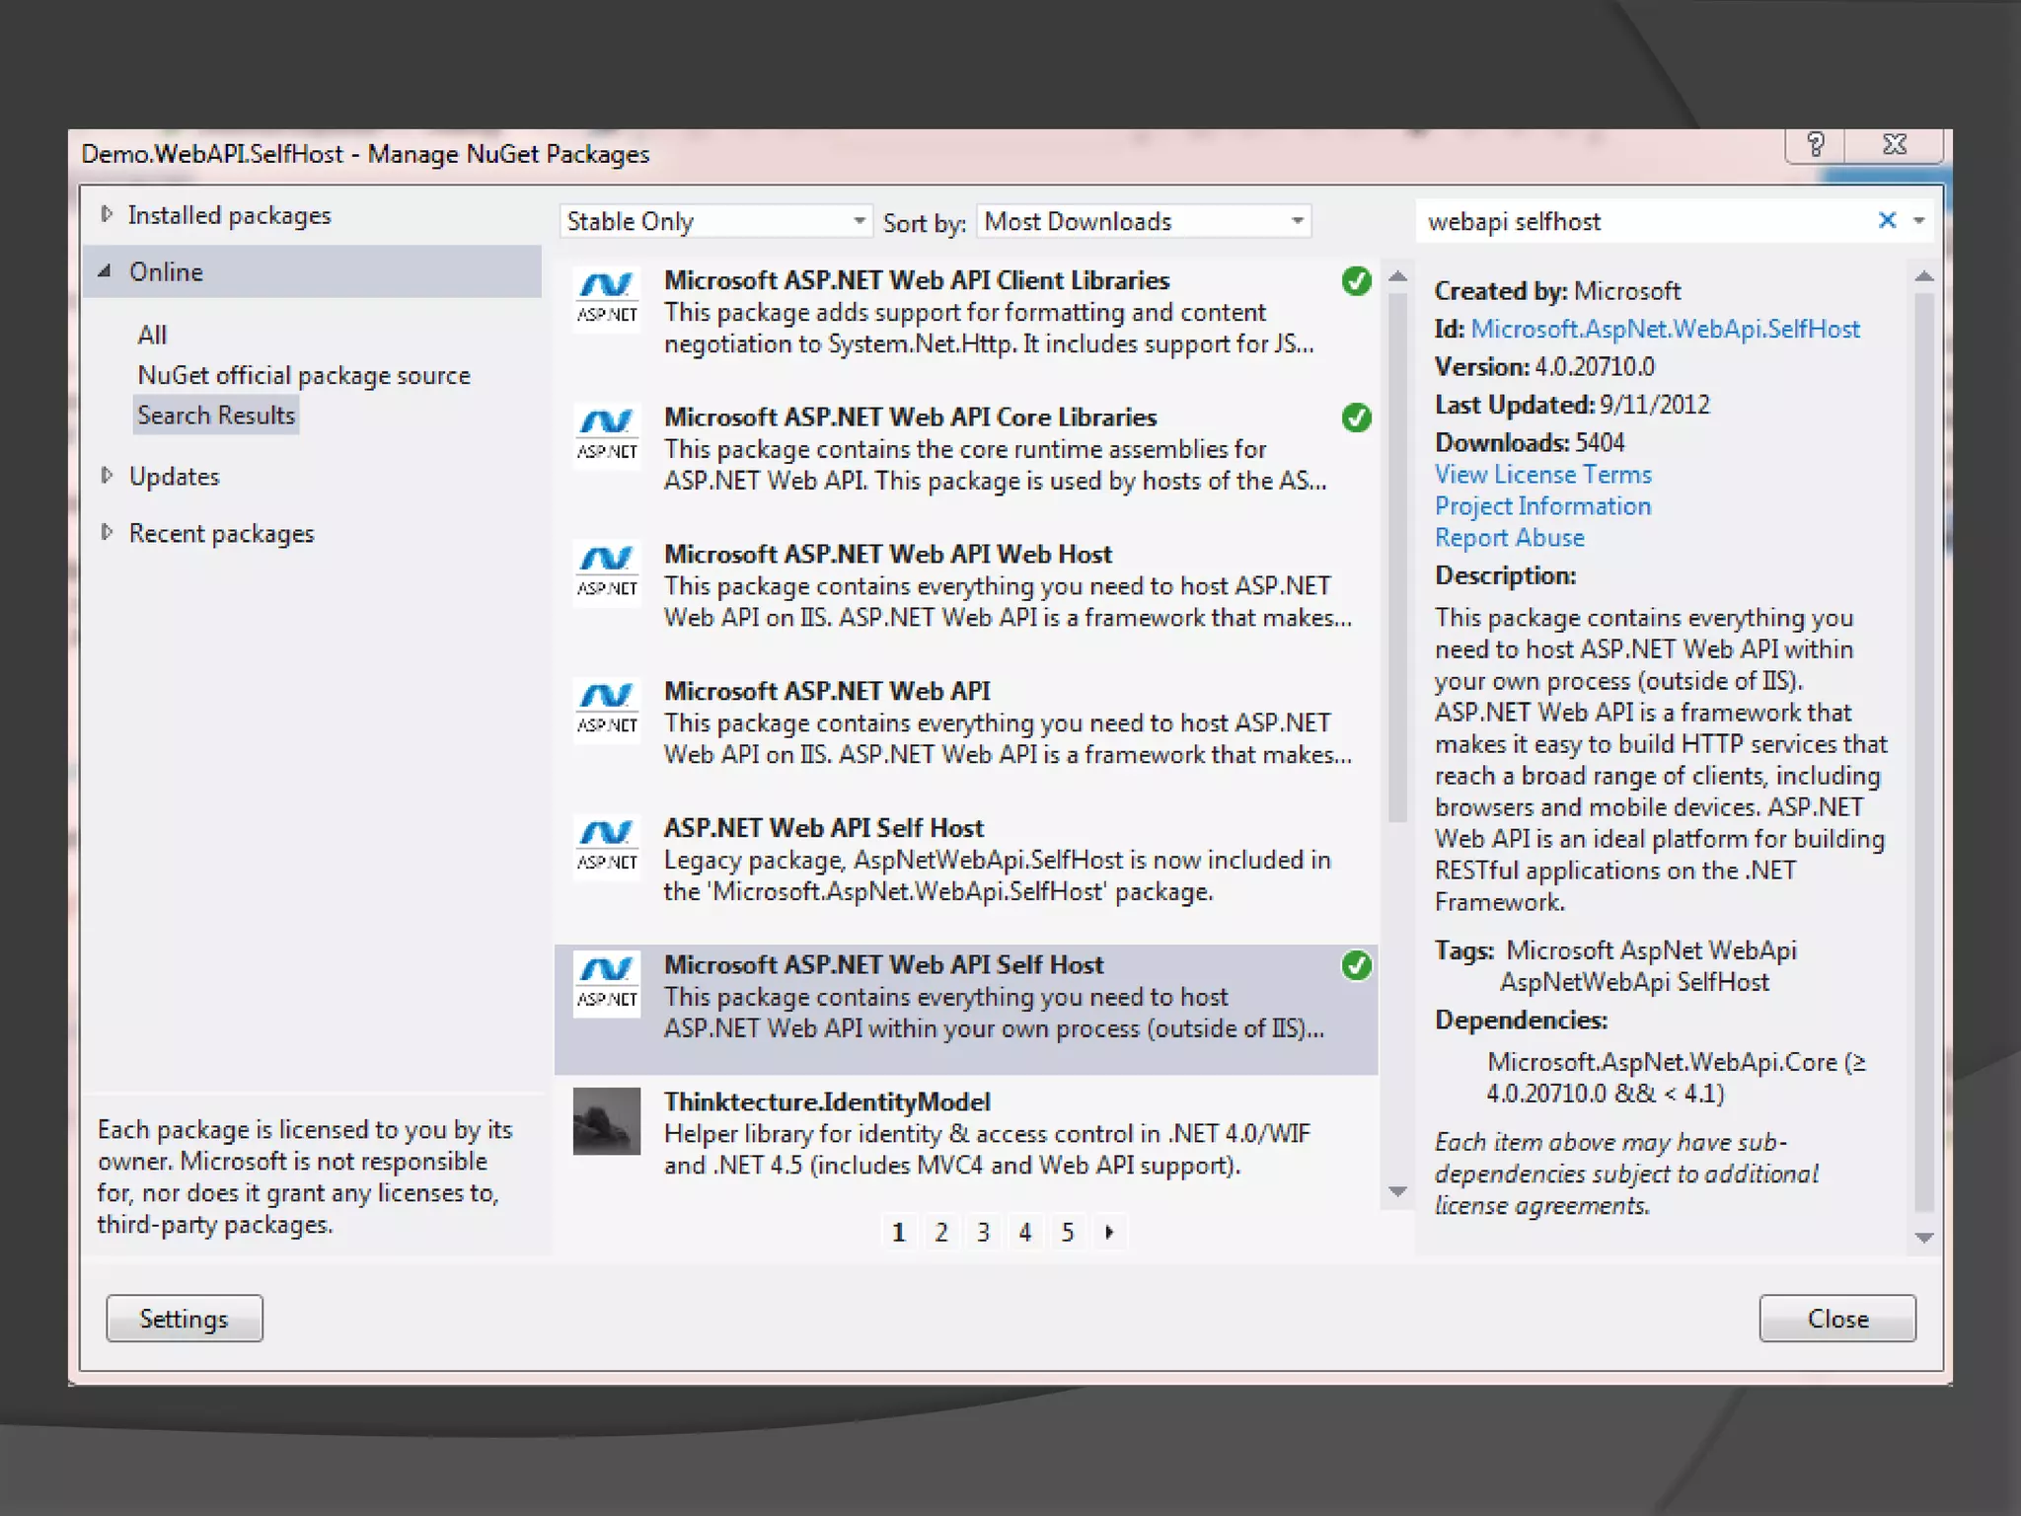Image resolution: width=2021 pixels, height=1516 pixels.
Task: Open the Stable Only dropdown
Action: (x=716, y=221)
